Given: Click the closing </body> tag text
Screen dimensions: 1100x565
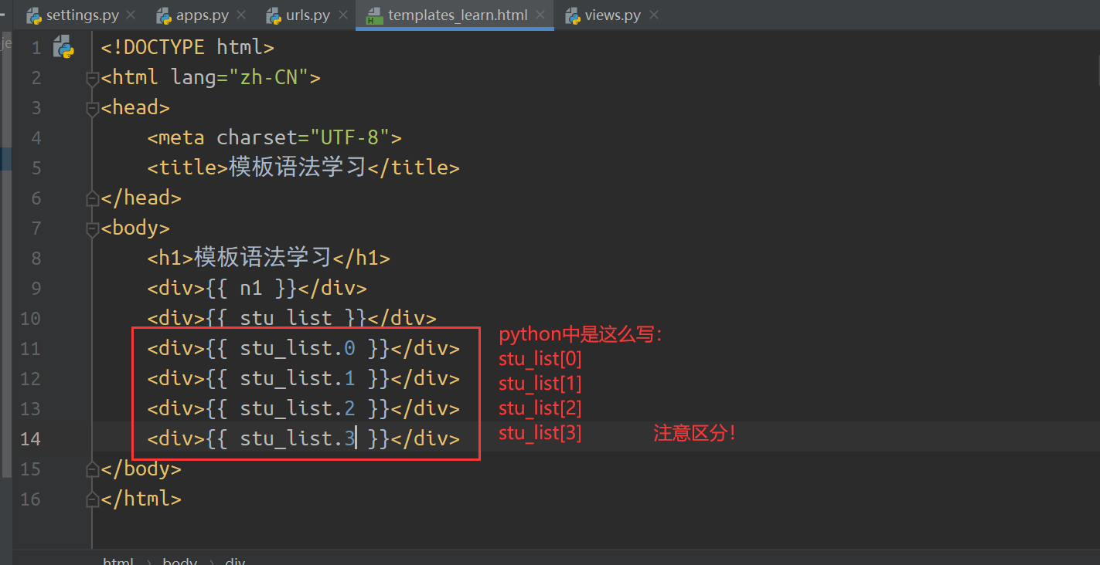Looking at the screenshot, I should tap(141, 469).
